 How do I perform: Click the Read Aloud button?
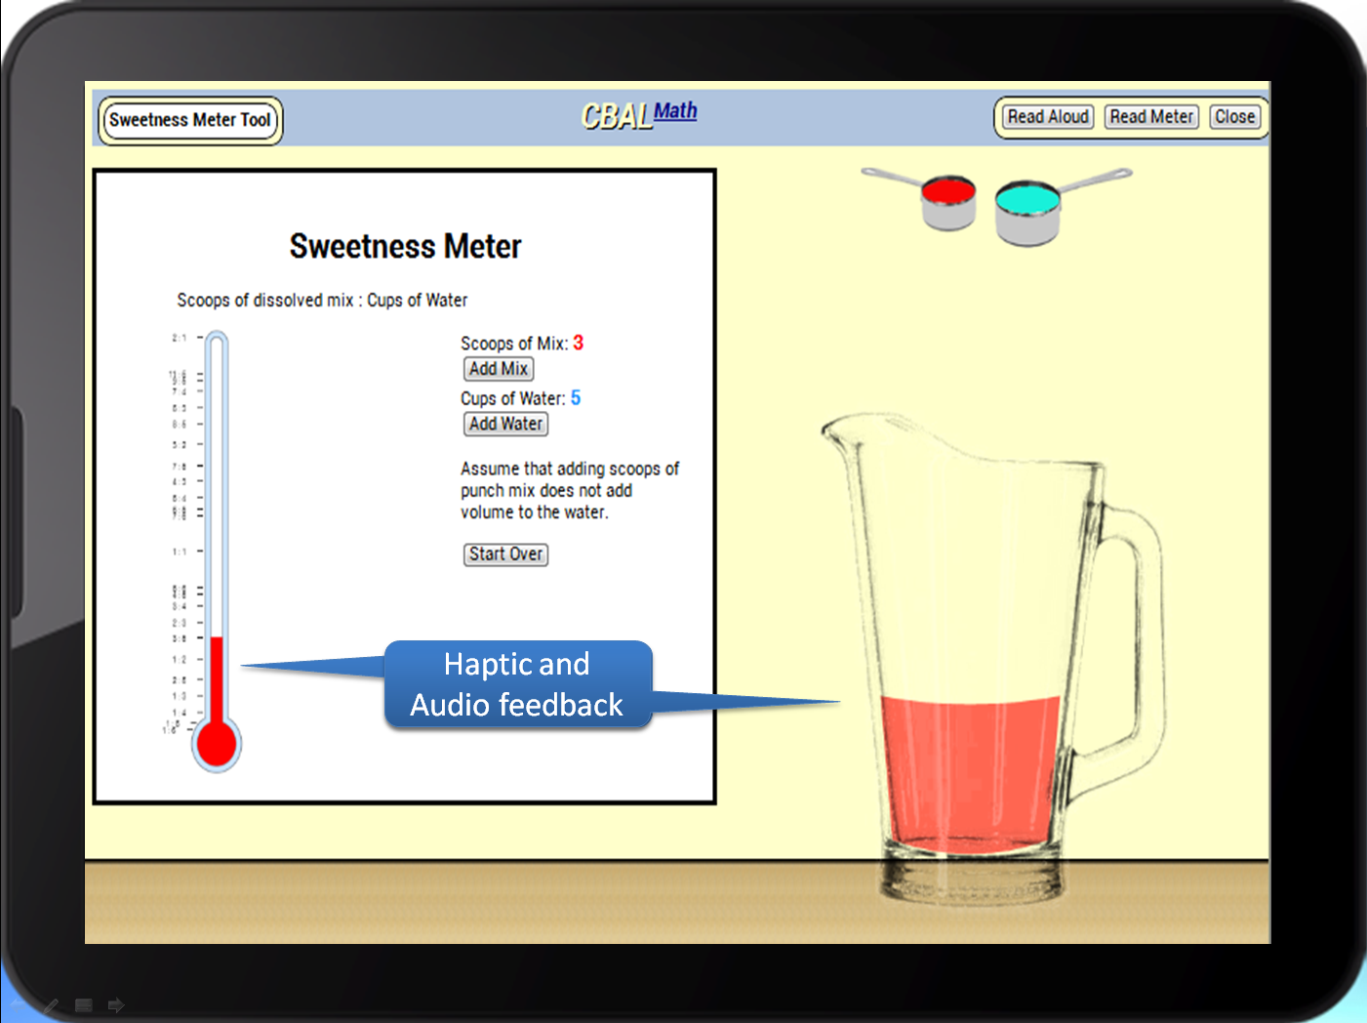[1048, 117]
